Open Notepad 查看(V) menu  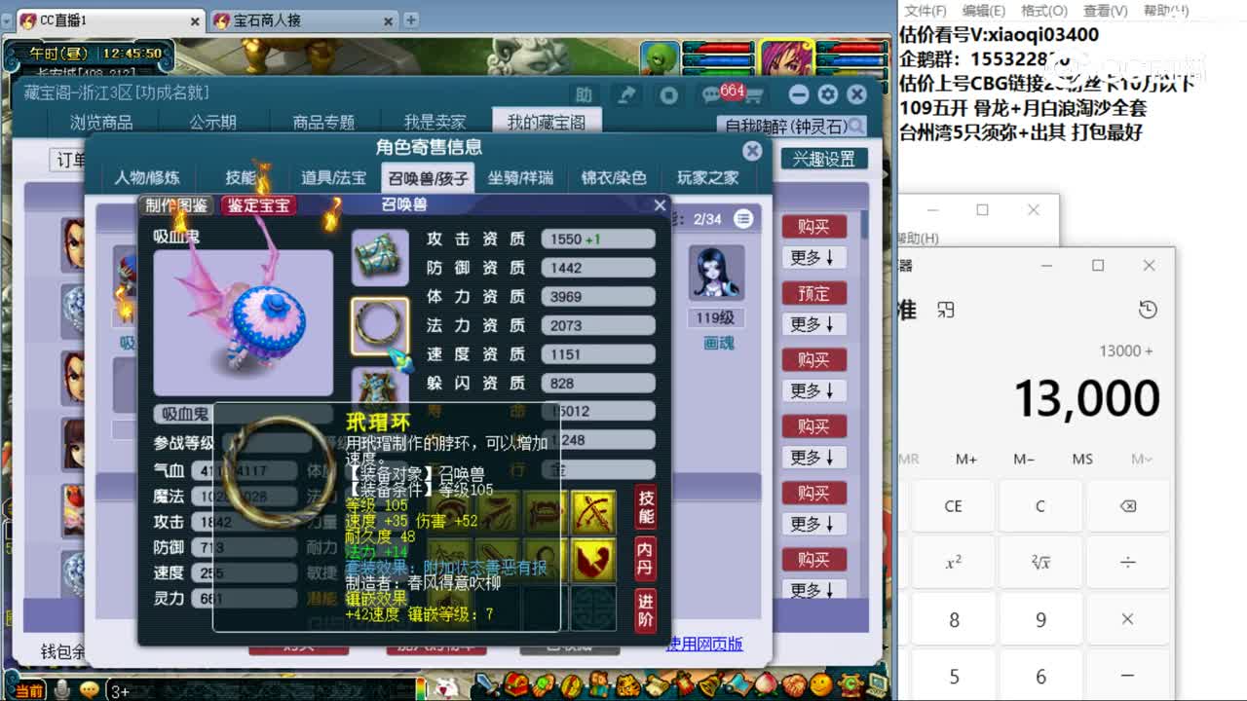(x=1105, y=11)
